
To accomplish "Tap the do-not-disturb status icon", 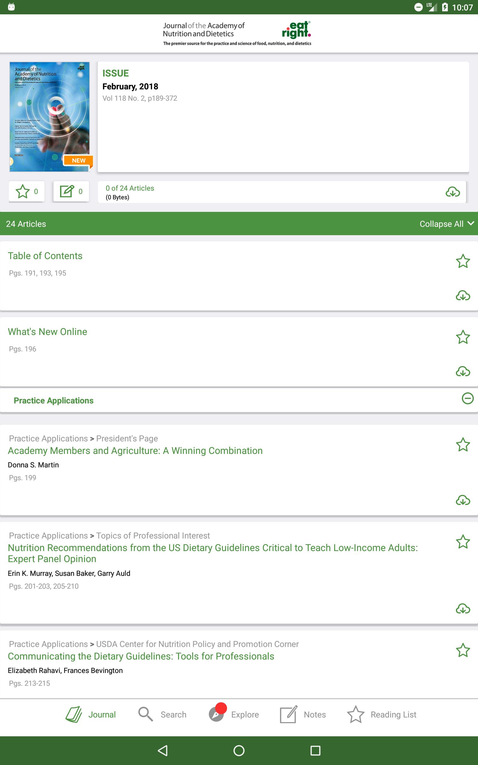I will coord(418,7).
